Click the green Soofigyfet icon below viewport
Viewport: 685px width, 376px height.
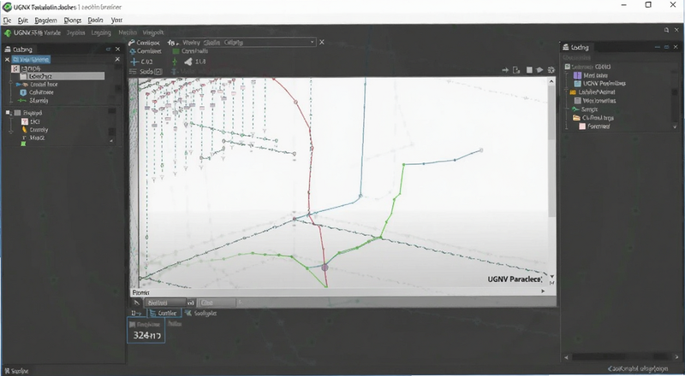pyautogui.click(x=188, y=313)
